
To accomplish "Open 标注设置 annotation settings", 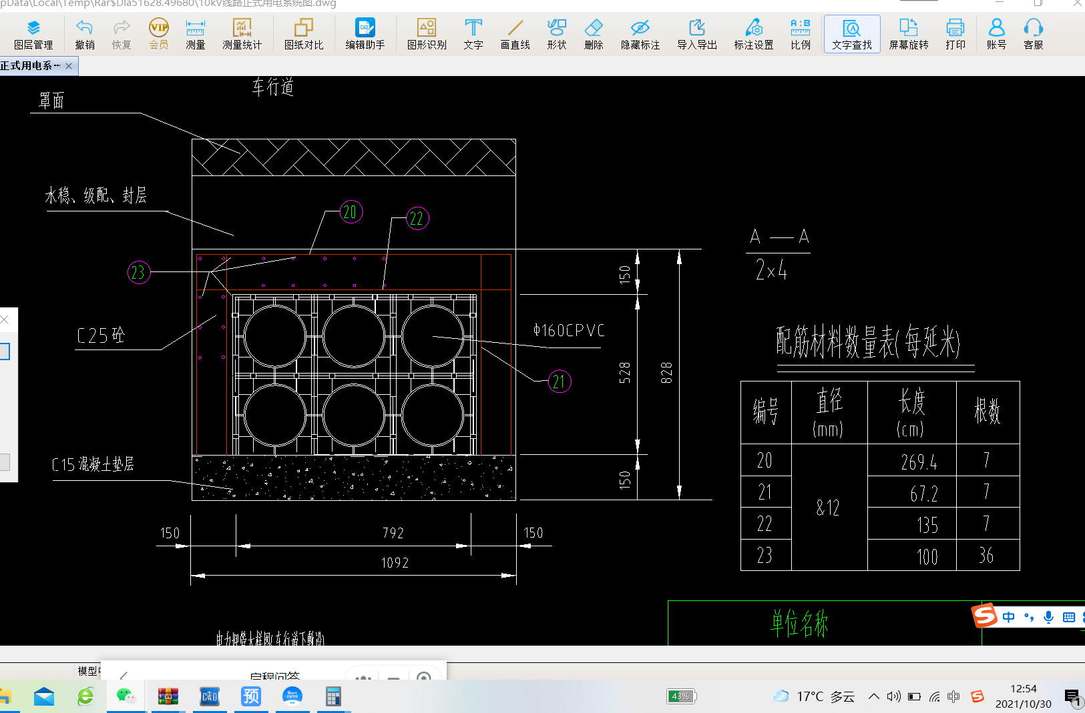I will point(754,34).
